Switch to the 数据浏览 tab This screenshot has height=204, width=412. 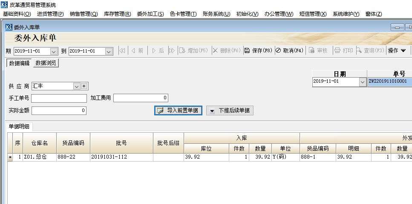pyautogui.click(x=46, y=63)
